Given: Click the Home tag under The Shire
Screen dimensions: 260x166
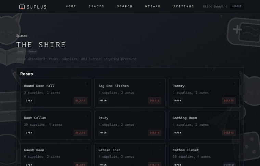Looking at the screenshot, I should point(21,51).
